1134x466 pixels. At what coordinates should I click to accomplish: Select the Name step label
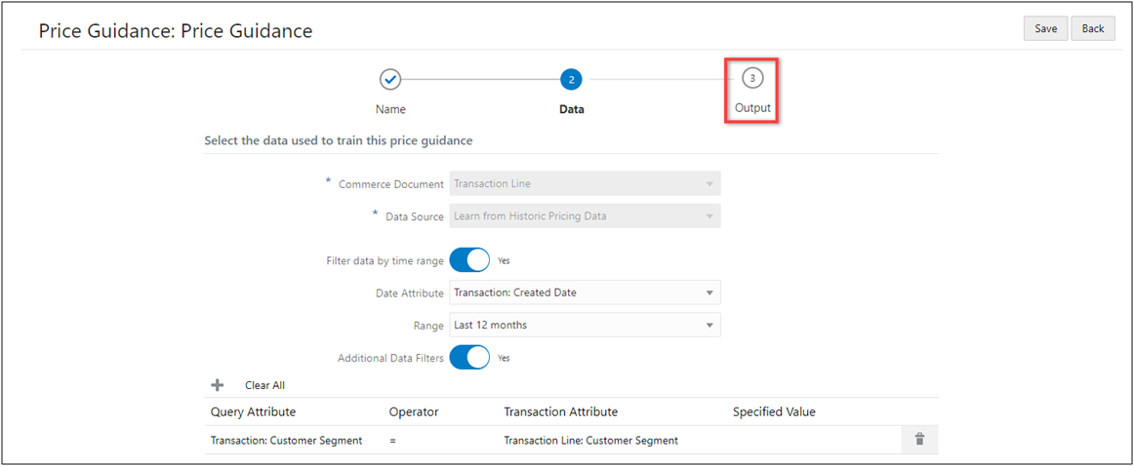[x=390, y=109]
